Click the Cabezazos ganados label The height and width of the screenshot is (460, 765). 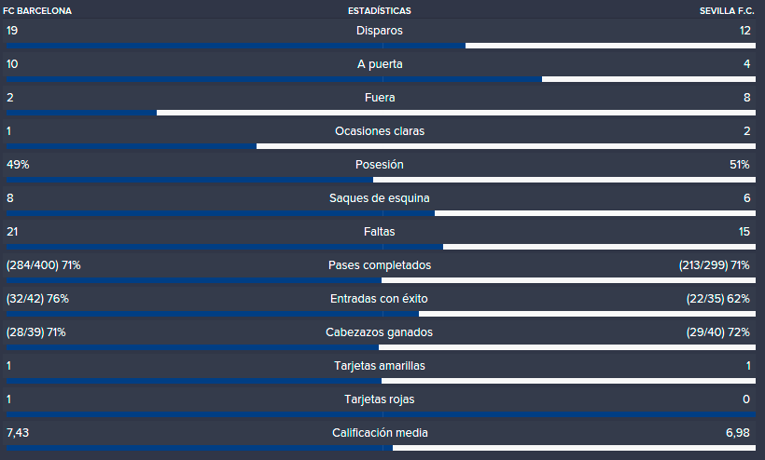[x=379, y=332]
